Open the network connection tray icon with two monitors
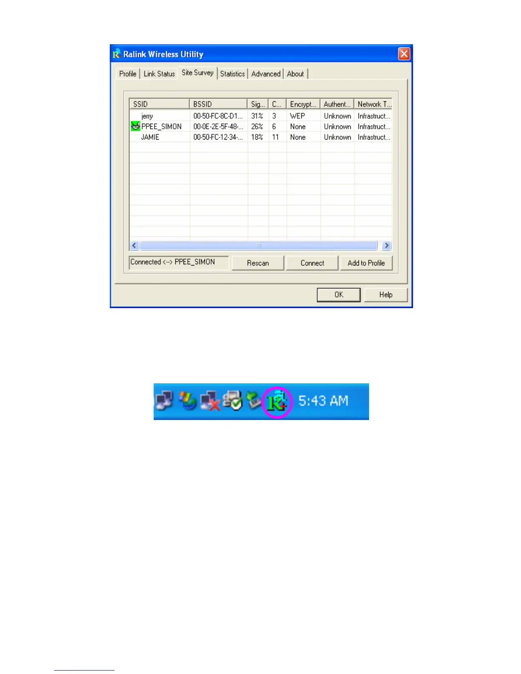This screenshot has width=521, height=674. click(x=165, y=401)
